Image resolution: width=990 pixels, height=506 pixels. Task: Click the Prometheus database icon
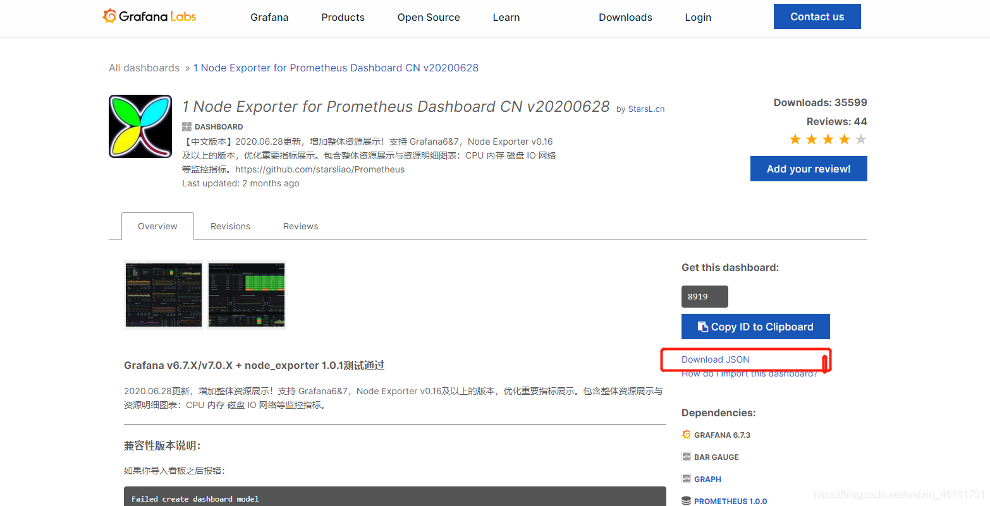point(687,501)
